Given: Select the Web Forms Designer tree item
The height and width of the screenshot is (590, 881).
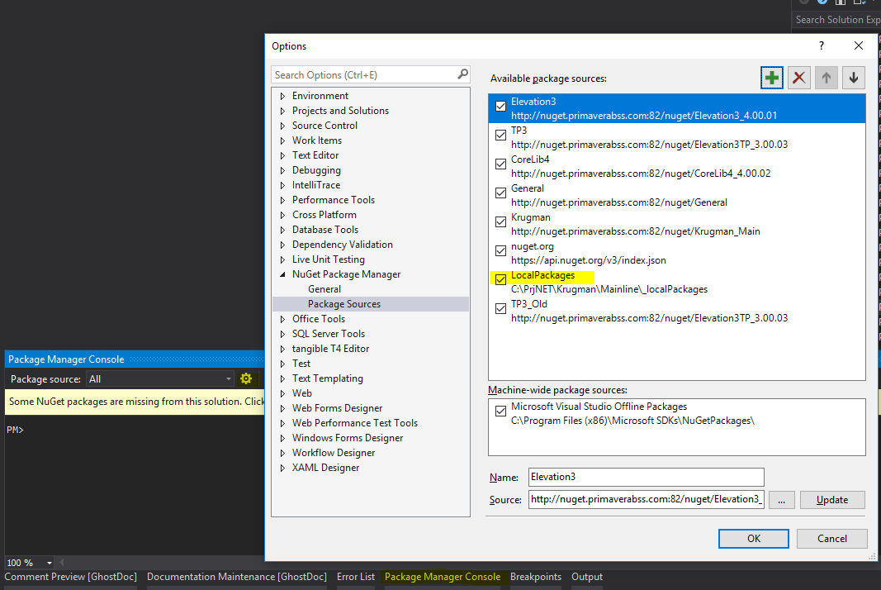Looking at the screenshot, I should point(337,408).
